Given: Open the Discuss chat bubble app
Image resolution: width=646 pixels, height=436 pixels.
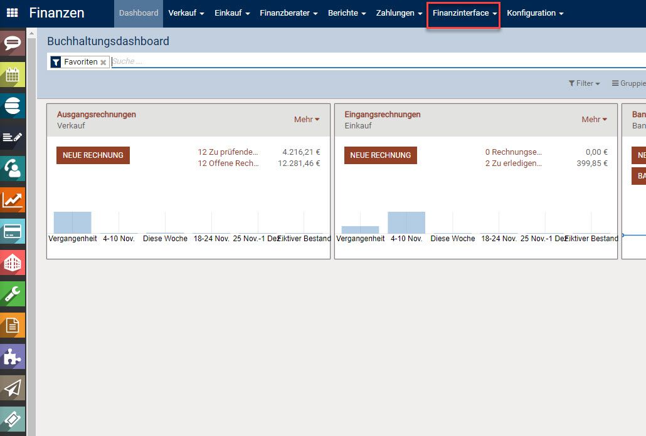Looking at the screenshot, I should [x=13, y=43].
